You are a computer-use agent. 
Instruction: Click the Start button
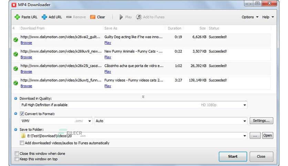pyautogui.click(x=233, y=156)
